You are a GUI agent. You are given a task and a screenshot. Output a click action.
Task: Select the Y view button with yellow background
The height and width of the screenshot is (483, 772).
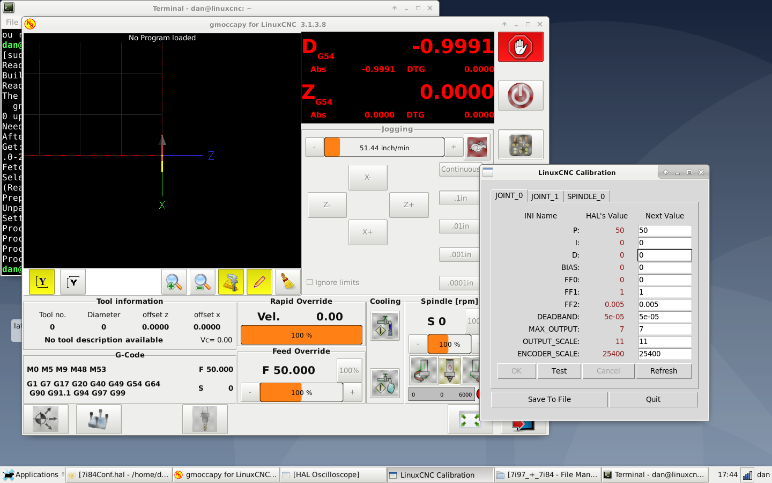[42, 282]
